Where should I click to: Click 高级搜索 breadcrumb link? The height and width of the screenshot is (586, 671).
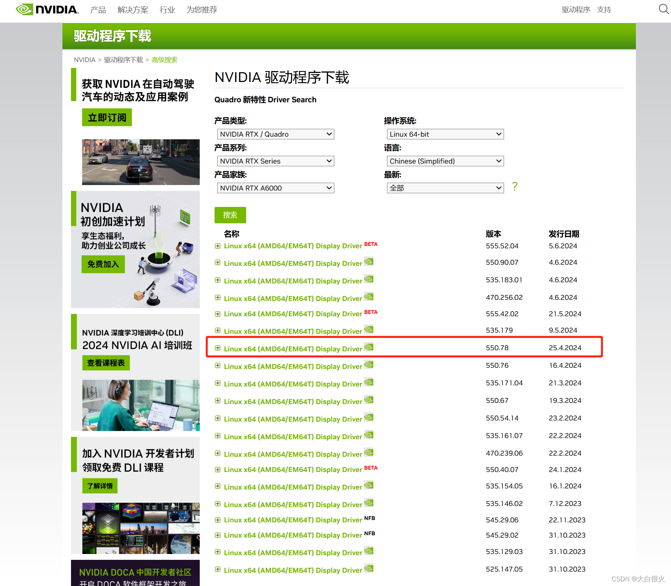(x=164, y=60)
